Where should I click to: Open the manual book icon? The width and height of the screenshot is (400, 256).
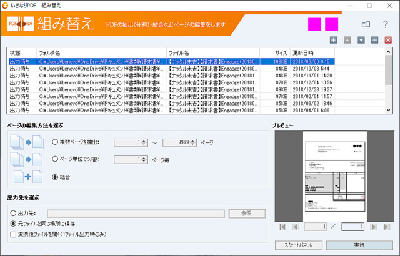click(x=366, y=24)
